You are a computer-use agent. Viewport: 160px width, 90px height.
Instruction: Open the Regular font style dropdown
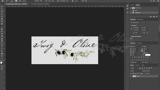point(146,47)
